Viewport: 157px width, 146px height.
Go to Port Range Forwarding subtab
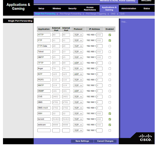tap(71, 14)
